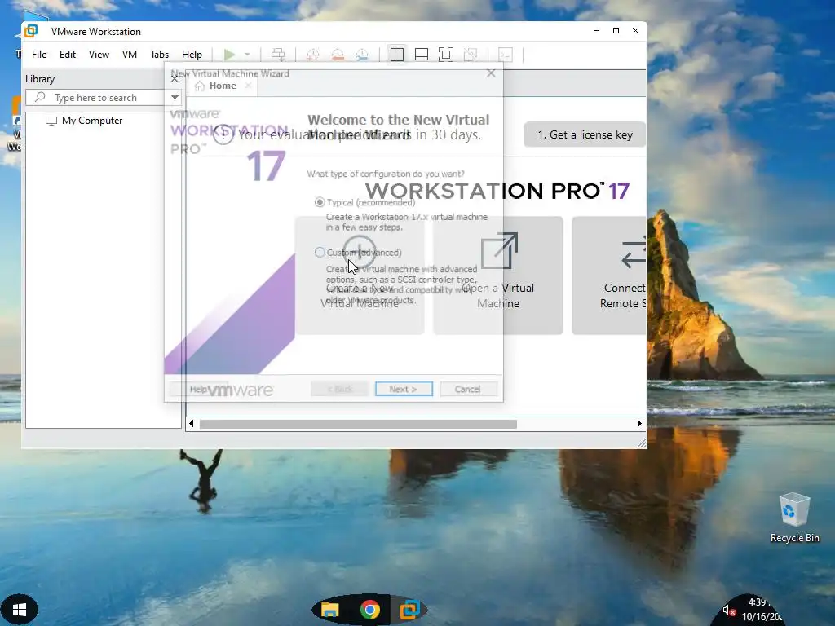
Task: Click the full screen mode toolbar icon
Action: 446,55
